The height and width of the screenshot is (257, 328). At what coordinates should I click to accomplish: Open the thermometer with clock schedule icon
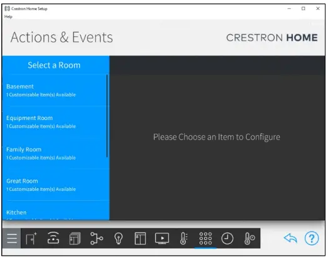point(249,238)
